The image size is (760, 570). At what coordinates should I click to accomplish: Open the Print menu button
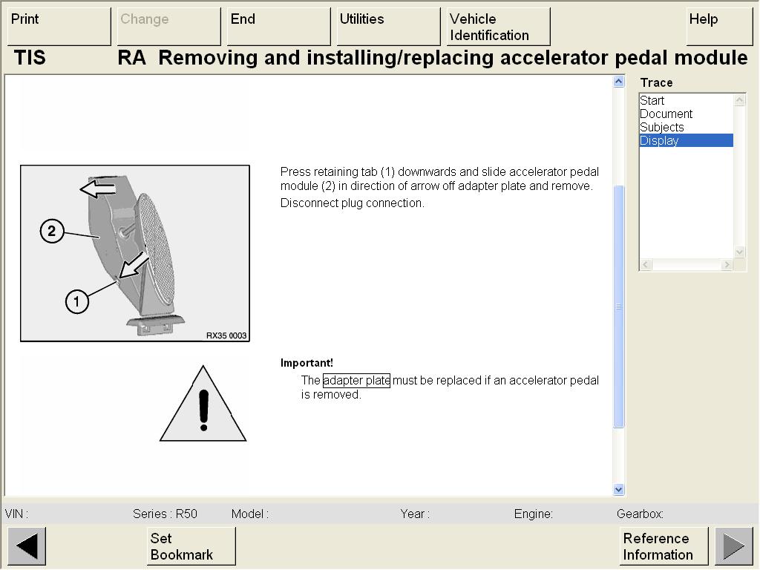[59, 27]
